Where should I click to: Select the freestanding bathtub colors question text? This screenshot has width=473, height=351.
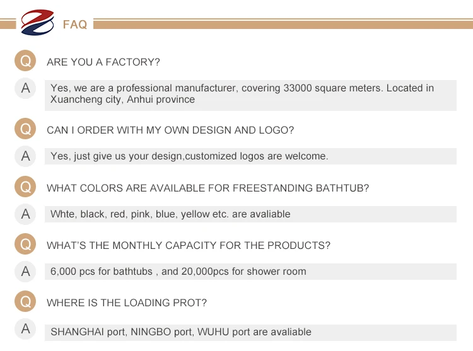tap(208, 188)
